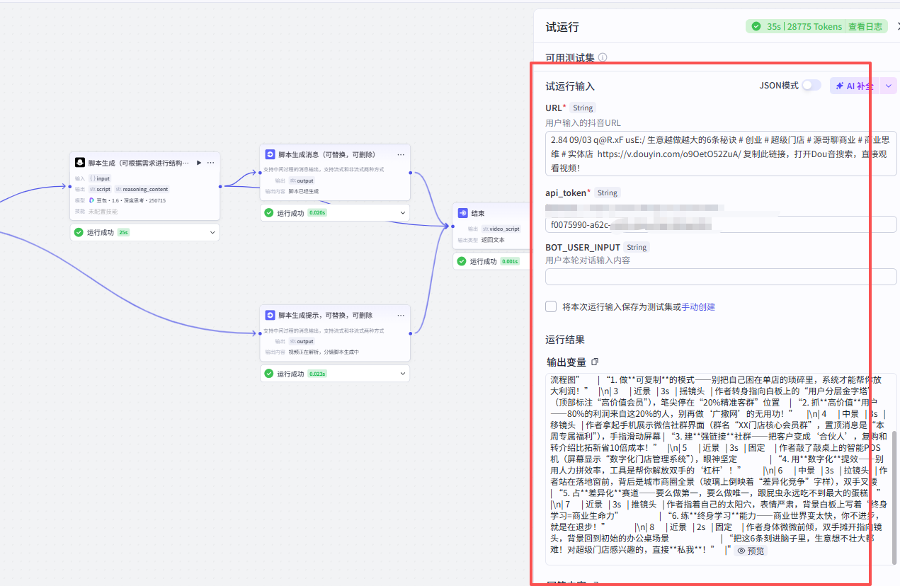900x586 pixels.
Task: Click the 35s | 28775 Tokens status text
Action: point(804,27)
